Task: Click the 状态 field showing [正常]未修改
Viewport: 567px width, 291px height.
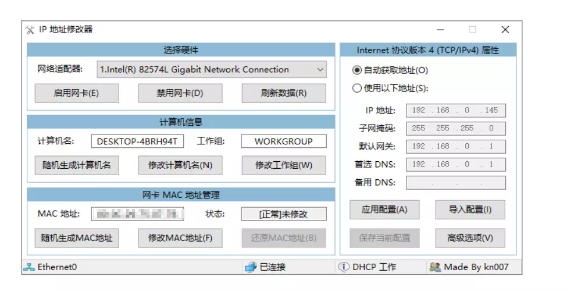Action: tap(284, 214)
